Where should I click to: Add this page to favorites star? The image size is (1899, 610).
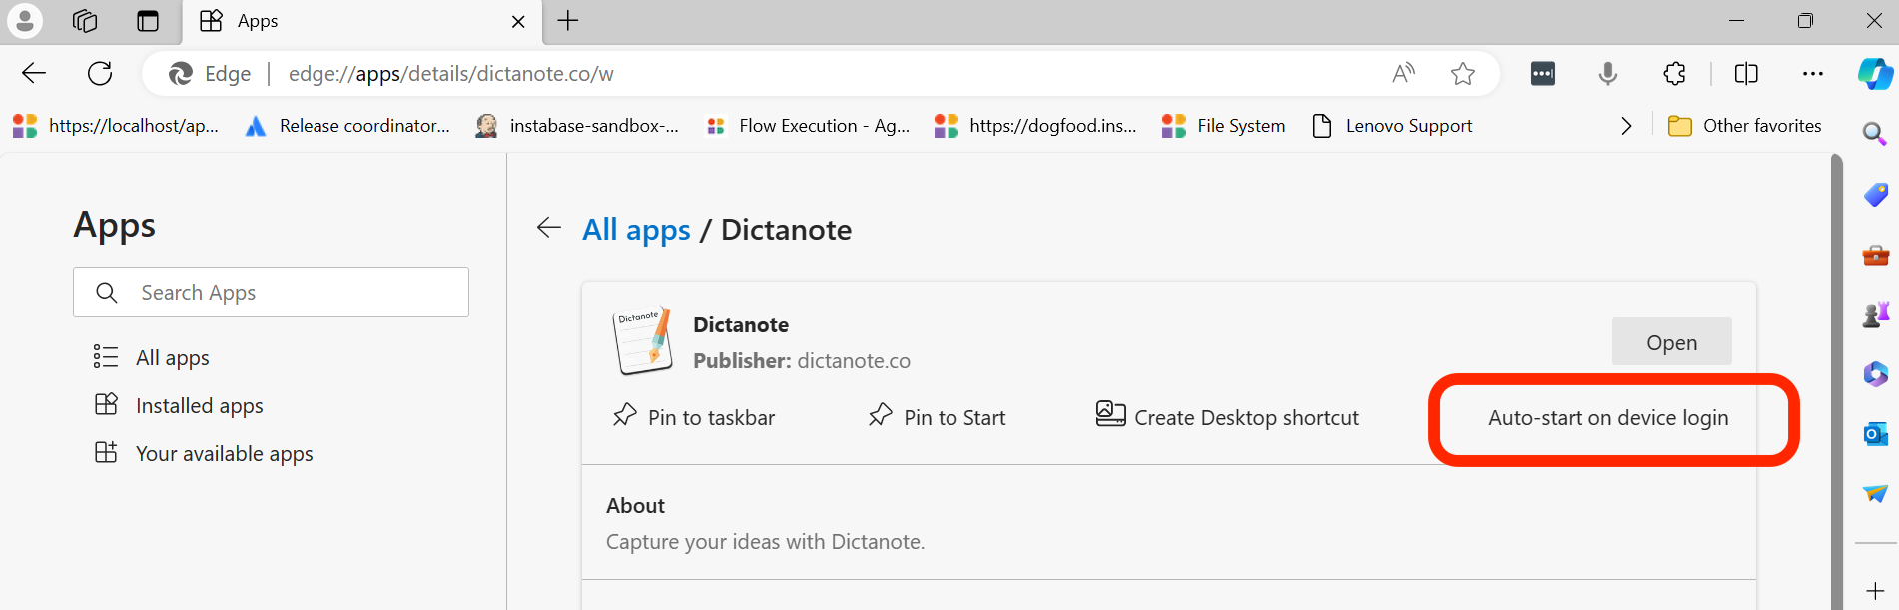tap(1463, 73)
